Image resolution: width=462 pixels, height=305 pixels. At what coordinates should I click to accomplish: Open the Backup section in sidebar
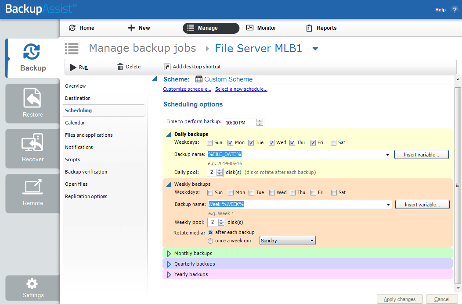(32, 58)
